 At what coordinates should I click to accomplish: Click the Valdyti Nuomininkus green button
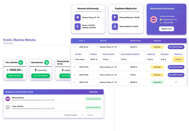coord(41,76)
